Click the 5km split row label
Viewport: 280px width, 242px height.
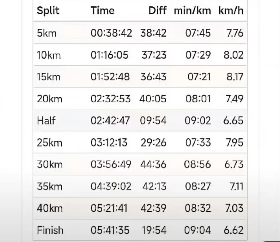click(46, 33)
